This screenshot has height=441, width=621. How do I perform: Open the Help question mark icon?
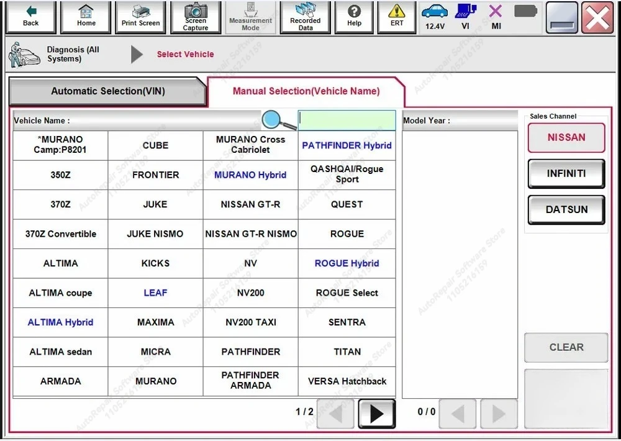coord(354,17)
